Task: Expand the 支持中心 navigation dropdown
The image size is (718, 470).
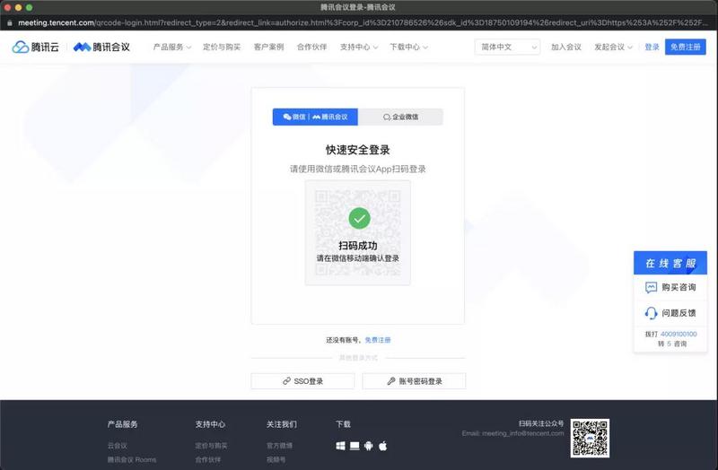Action: tap(359, 47)
